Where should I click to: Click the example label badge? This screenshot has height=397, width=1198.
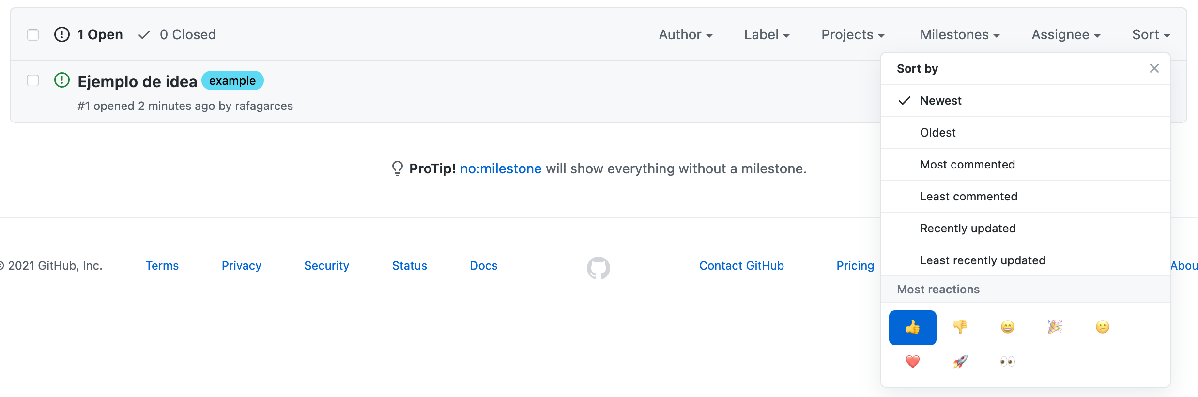[232, 80]
